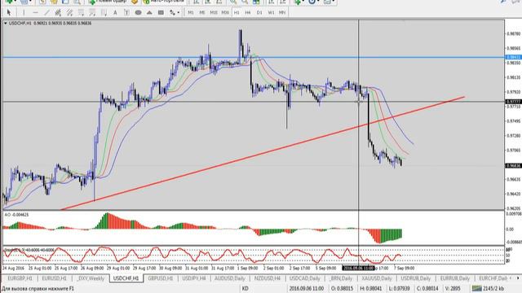
Task: Switch chart to M15 timeframe
Action: [214, 13]
